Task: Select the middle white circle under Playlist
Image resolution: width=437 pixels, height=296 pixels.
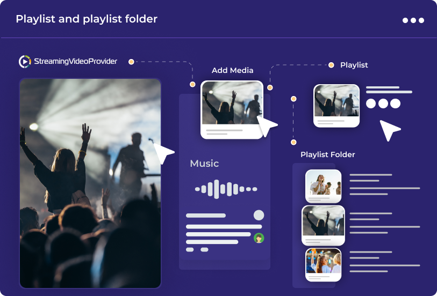Action: tap(383, 103)
